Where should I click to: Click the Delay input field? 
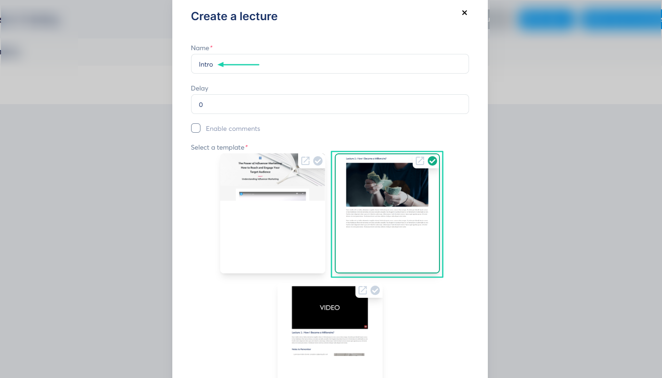[x=330, y=104]
